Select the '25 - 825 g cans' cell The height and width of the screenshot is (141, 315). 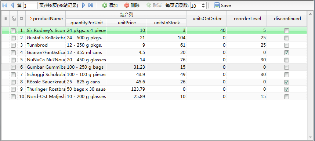click(86, 82)
